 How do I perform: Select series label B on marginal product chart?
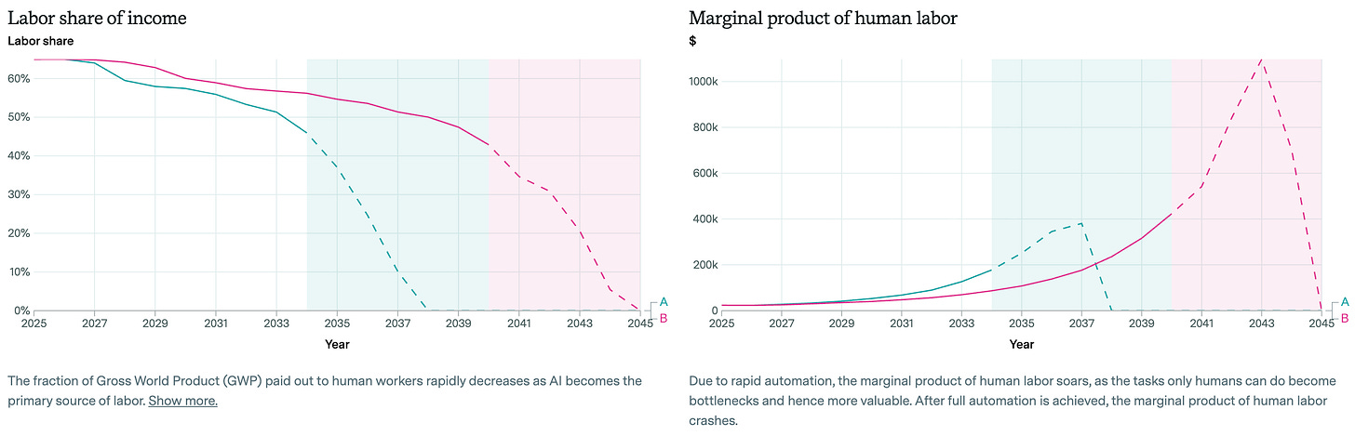click(1345, 318)
